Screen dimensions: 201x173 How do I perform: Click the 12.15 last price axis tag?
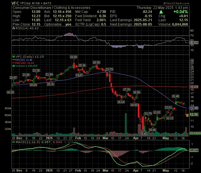[194, 114]
